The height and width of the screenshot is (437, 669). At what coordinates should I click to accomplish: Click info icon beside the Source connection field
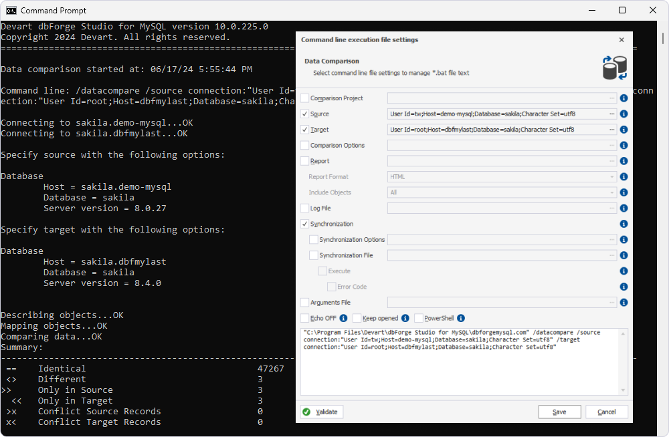pyautogui.click(x=624, y=114)
